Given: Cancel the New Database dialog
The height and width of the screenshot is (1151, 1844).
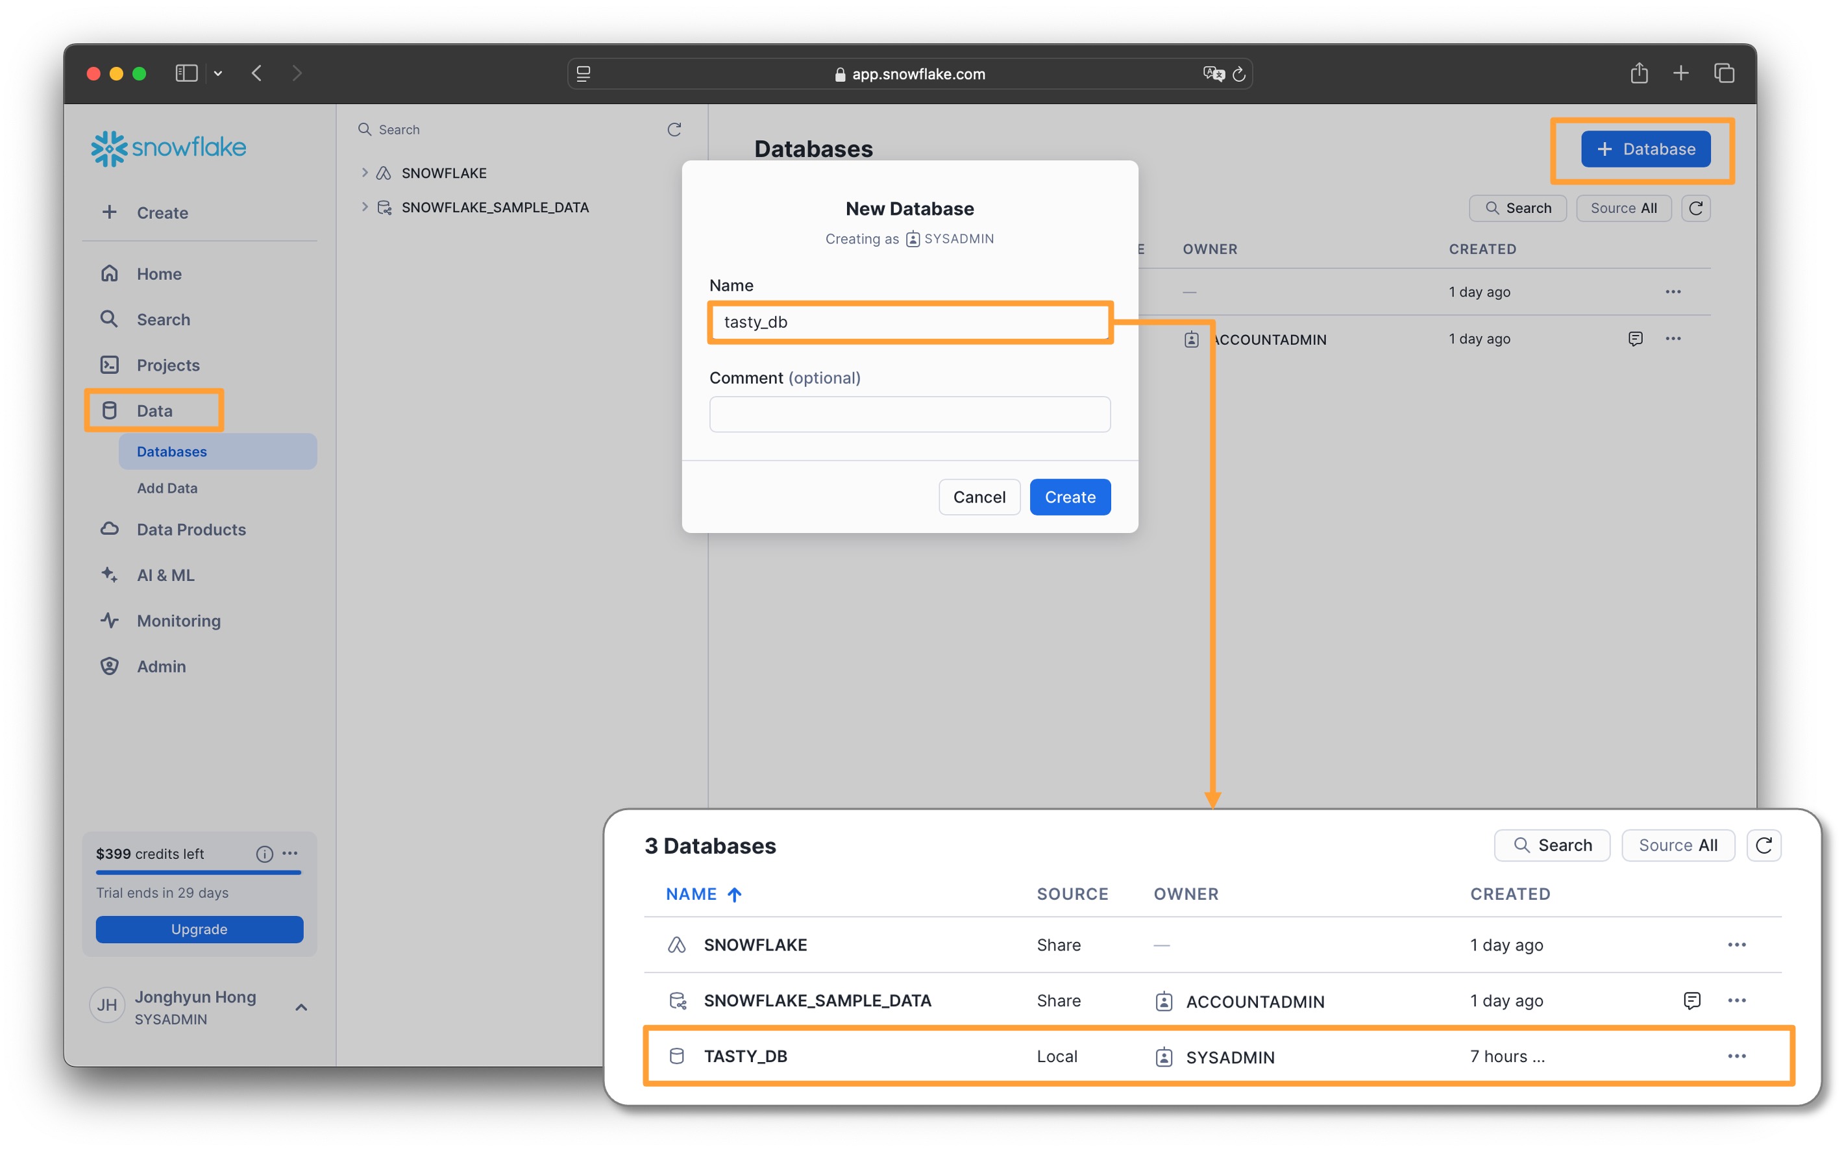Looking at the screenshot, I should pyautogui.click(x=979, y=497).
